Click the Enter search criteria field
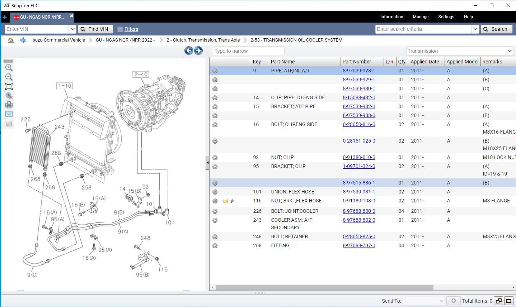The width and height of the screenshot is (516, 307). (423, 29)
